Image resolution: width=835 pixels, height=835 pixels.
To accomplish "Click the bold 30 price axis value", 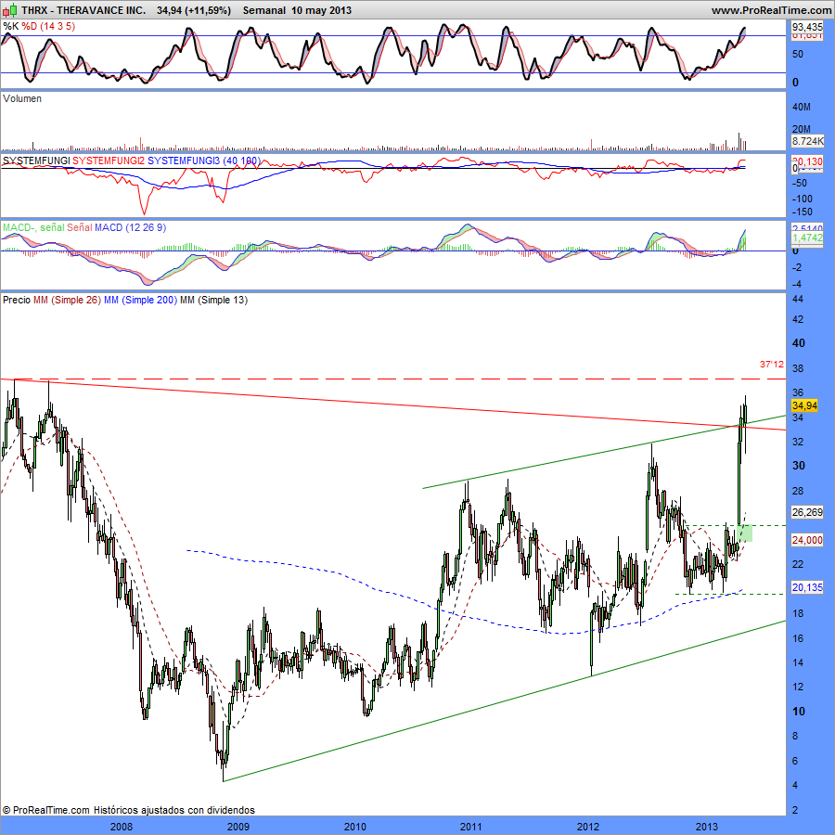I will (799, 465).
